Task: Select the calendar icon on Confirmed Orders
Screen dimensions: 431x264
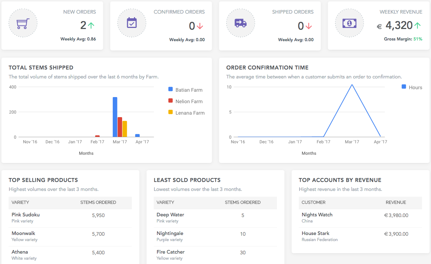Action: pos(131,23)
